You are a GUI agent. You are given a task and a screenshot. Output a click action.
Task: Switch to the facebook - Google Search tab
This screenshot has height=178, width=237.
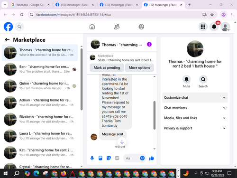tap(30, 5)
